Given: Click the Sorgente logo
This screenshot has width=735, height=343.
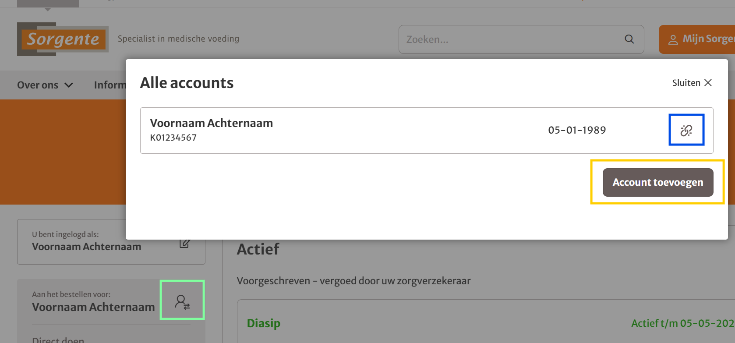Looking at the screenshot, I should point(63,39).
